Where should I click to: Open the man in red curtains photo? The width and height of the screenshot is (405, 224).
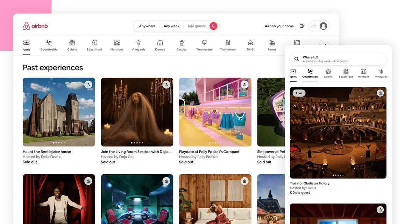[59, 199]
